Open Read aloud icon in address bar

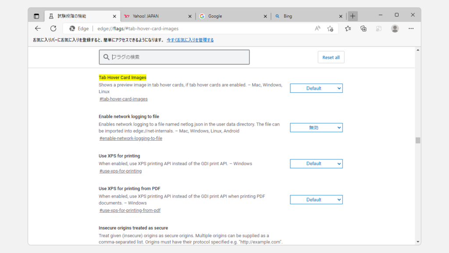(x=317, y=29)
